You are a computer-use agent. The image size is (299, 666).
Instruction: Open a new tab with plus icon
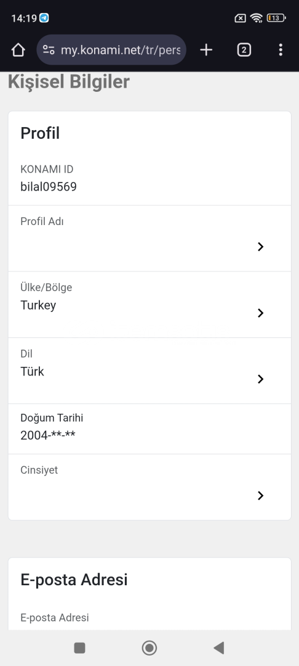[x=206, y=50]
